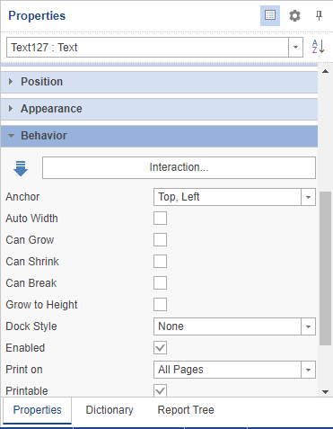
Task: Open the Dock Style dropdown
Action: pos(308,326)
